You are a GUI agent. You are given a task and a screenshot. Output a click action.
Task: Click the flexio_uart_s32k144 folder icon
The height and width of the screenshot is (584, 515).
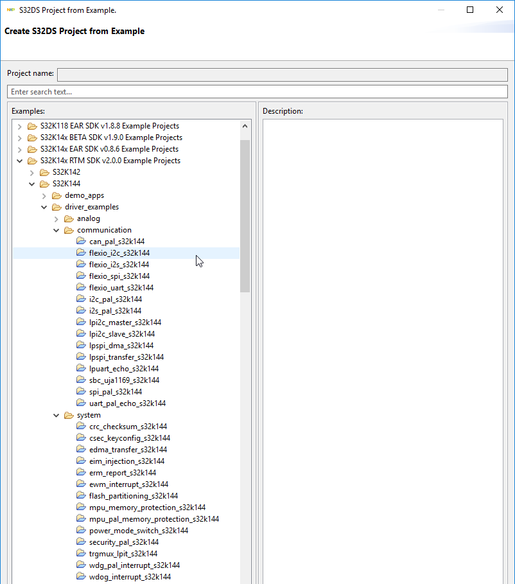tap(81, 288)
